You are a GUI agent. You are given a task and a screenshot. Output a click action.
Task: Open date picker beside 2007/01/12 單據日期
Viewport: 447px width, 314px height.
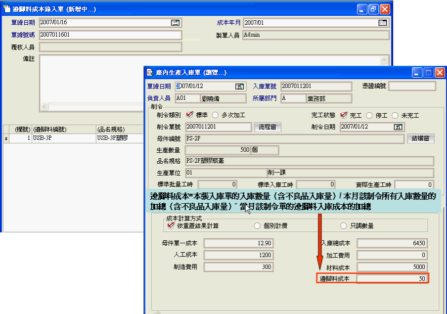click(x=239, y=86)
